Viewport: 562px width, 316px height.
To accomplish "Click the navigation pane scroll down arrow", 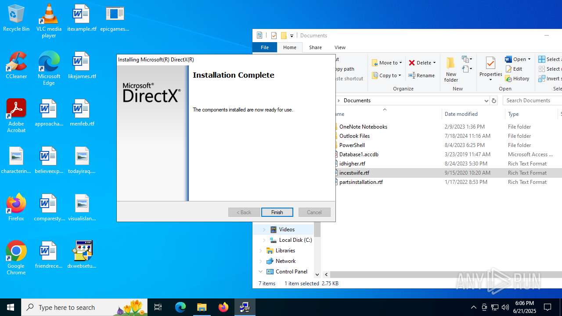I will pos(317,275).
